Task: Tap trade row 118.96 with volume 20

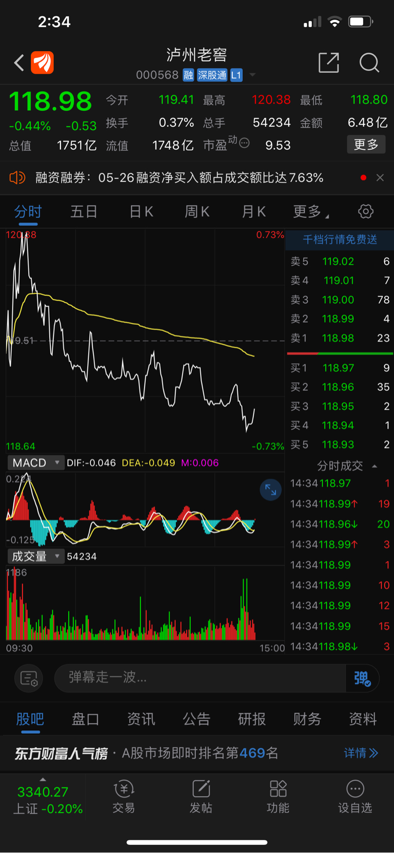Action: [340, 524]
